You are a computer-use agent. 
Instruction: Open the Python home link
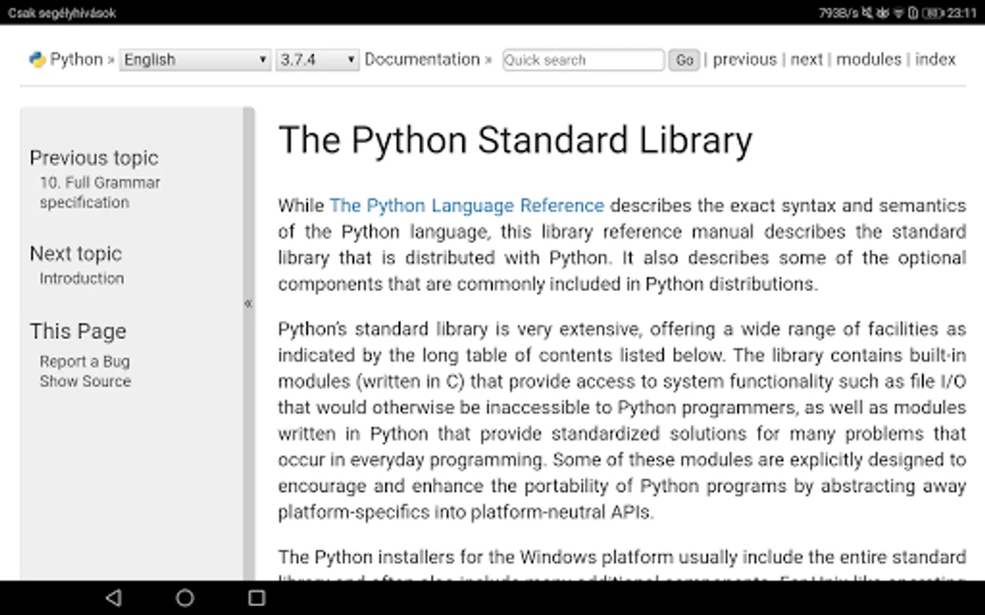point(76,59)
